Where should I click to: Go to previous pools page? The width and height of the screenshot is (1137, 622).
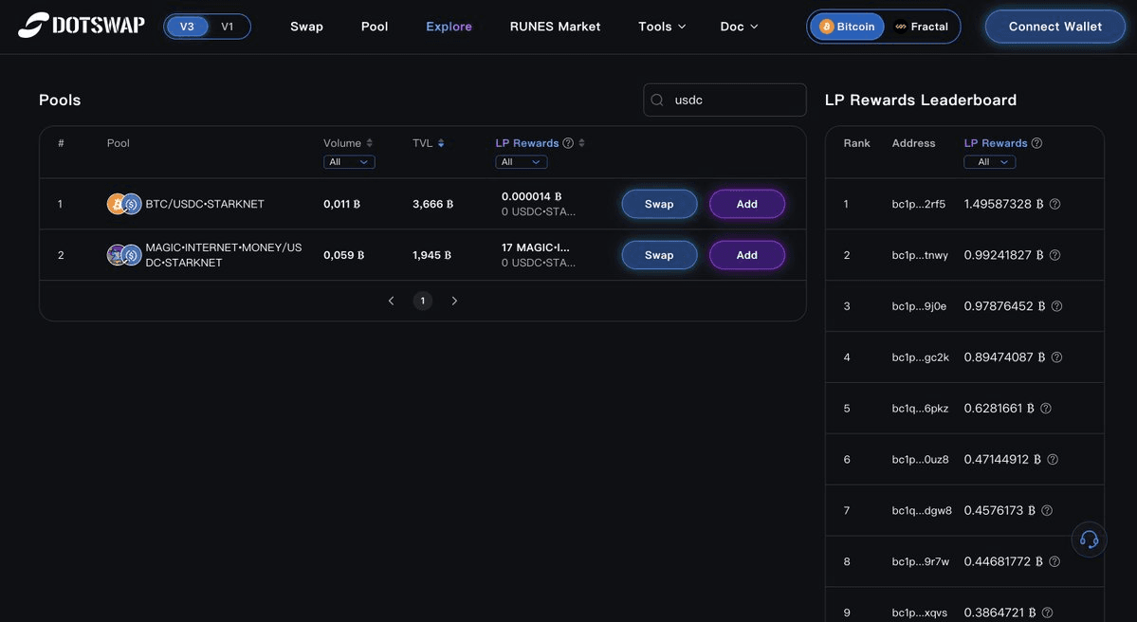tap(391, 301)
